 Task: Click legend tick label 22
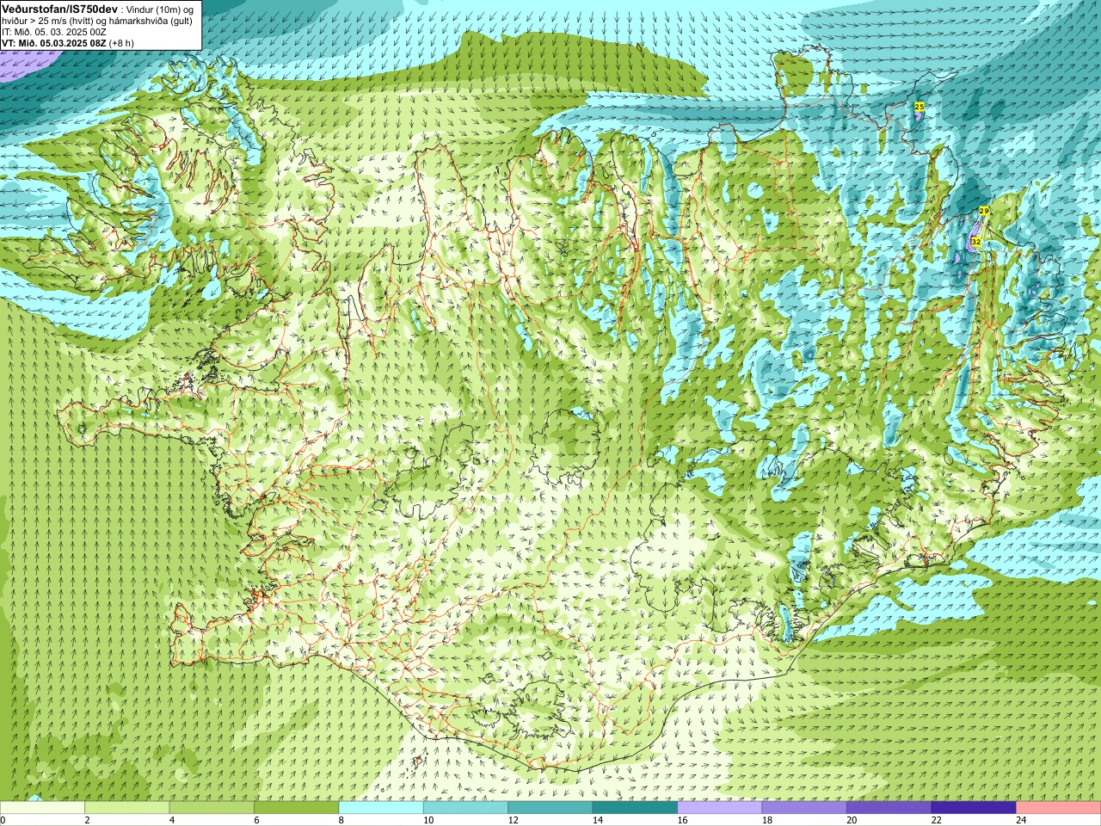click(x=936, y=821)
